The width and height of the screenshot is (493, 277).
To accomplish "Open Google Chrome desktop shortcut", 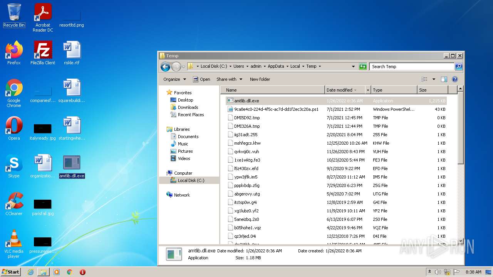I will coord(14,93).
